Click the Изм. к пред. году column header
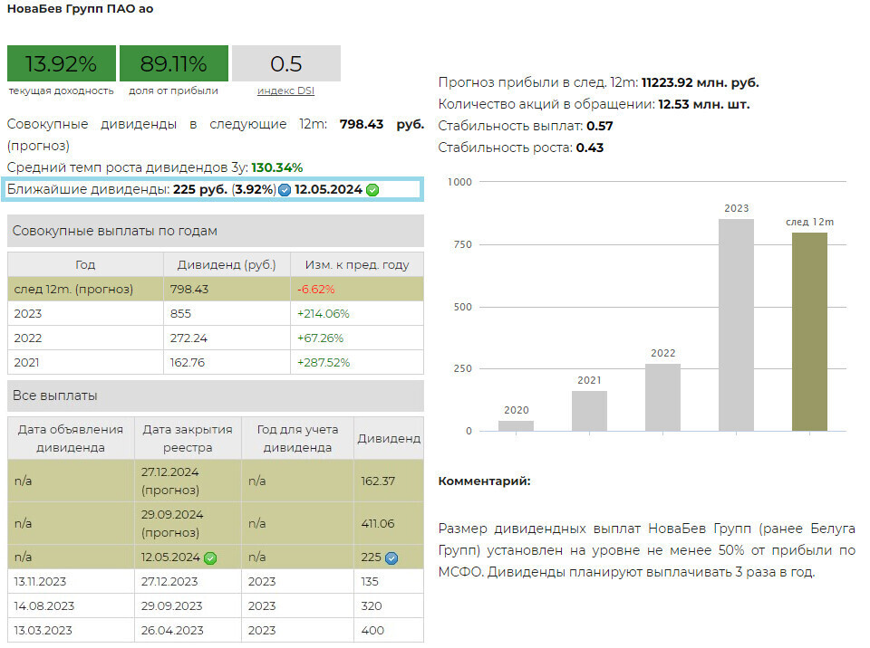Screen dimensions: 870x648 pyautogui.click(x=356, y=265)
